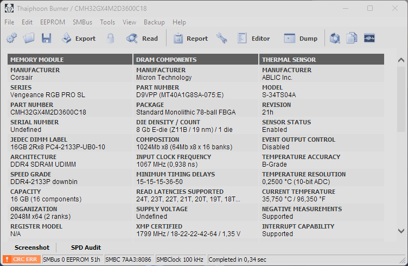Click the settings gears toolbar icon
The image size is (408, 266).
[11, 38]
